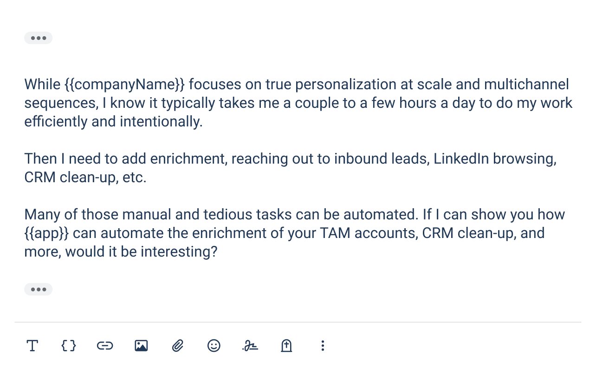
Task: Open the text formatting options
Action: pyautogui.click(x=32, y=346)
